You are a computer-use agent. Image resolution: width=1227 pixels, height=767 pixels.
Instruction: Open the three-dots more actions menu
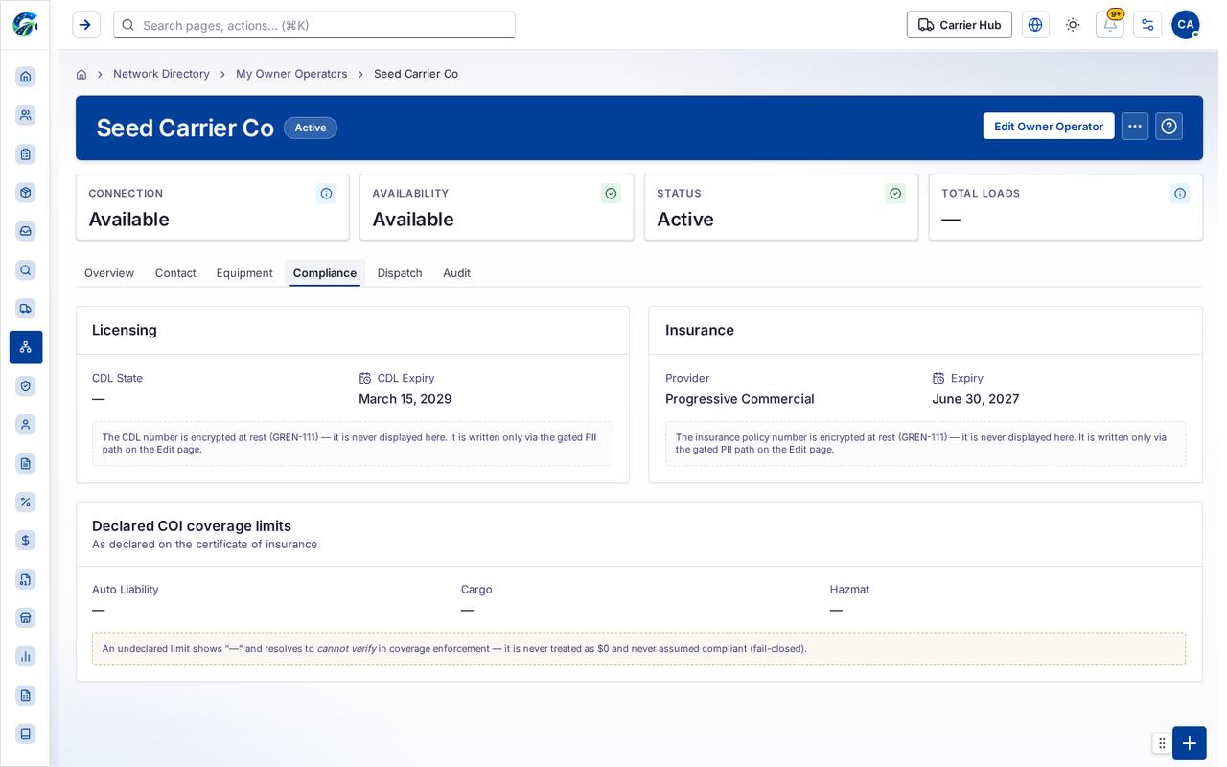1135,127
